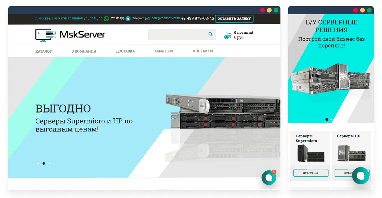Image resolution: width=382 pixels, height=198 pixels.
Task: Click the yellow dot on desktop window
Action: point(269,10)
